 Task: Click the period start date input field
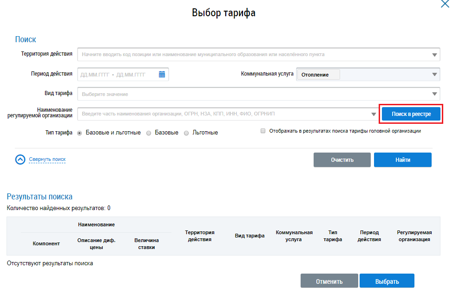pos(95,74)
